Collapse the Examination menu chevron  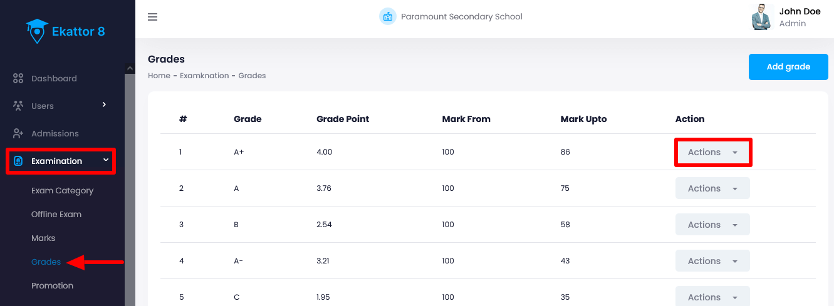tap(106, 160)
